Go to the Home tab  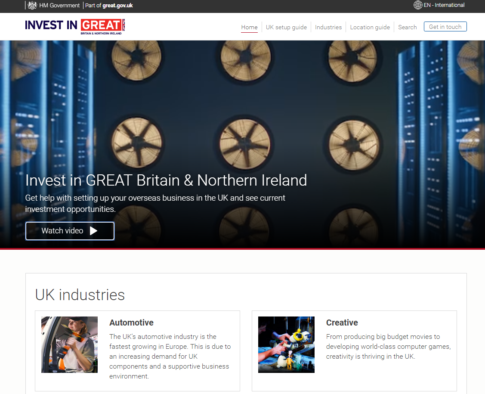coord(249,27)
